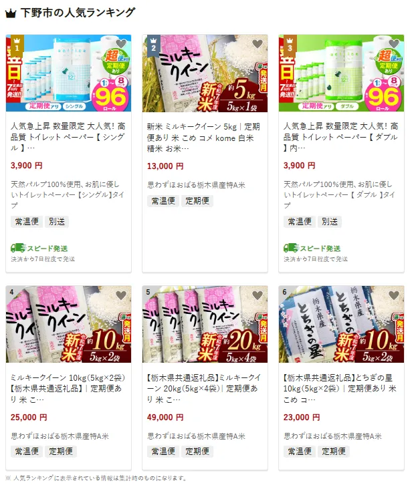Open the とちぎの星 10kg product title link
Screen dimensions: 416x491
(x=340, y=388)
